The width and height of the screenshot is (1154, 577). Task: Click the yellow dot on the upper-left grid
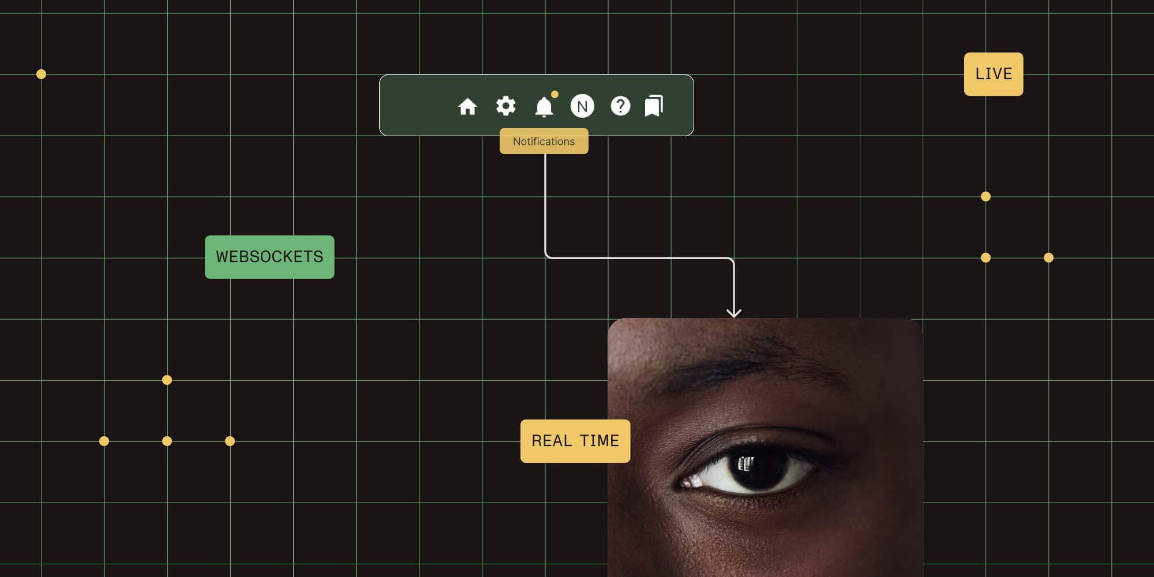tap(41, 74)
